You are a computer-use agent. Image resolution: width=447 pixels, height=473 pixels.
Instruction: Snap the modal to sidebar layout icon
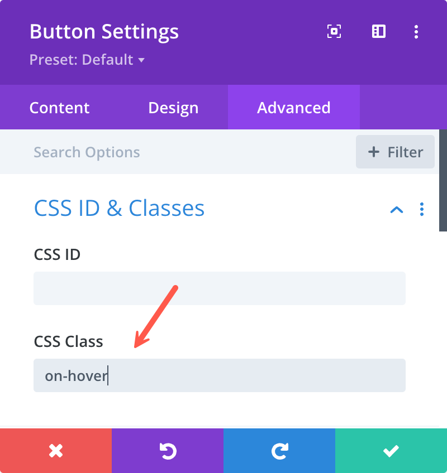[x=378, y=31]
